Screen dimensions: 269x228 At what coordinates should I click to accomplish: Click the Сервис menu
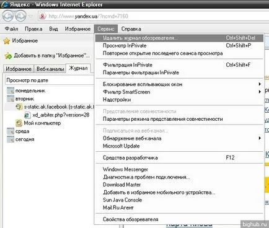pos(106,29)
